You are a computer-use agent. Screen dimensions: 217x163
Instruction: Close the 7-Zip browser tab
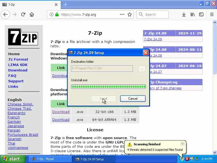point(56,5)
